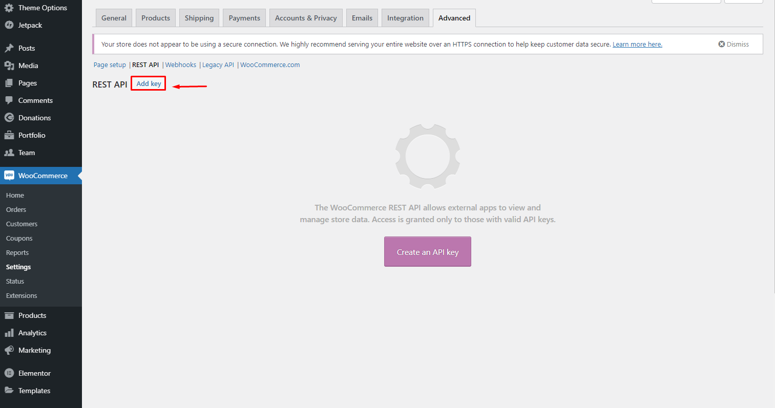This screenshot has height=408, width=775.
Task: Open Pages in the admin menu
Action: pos(41,83)
